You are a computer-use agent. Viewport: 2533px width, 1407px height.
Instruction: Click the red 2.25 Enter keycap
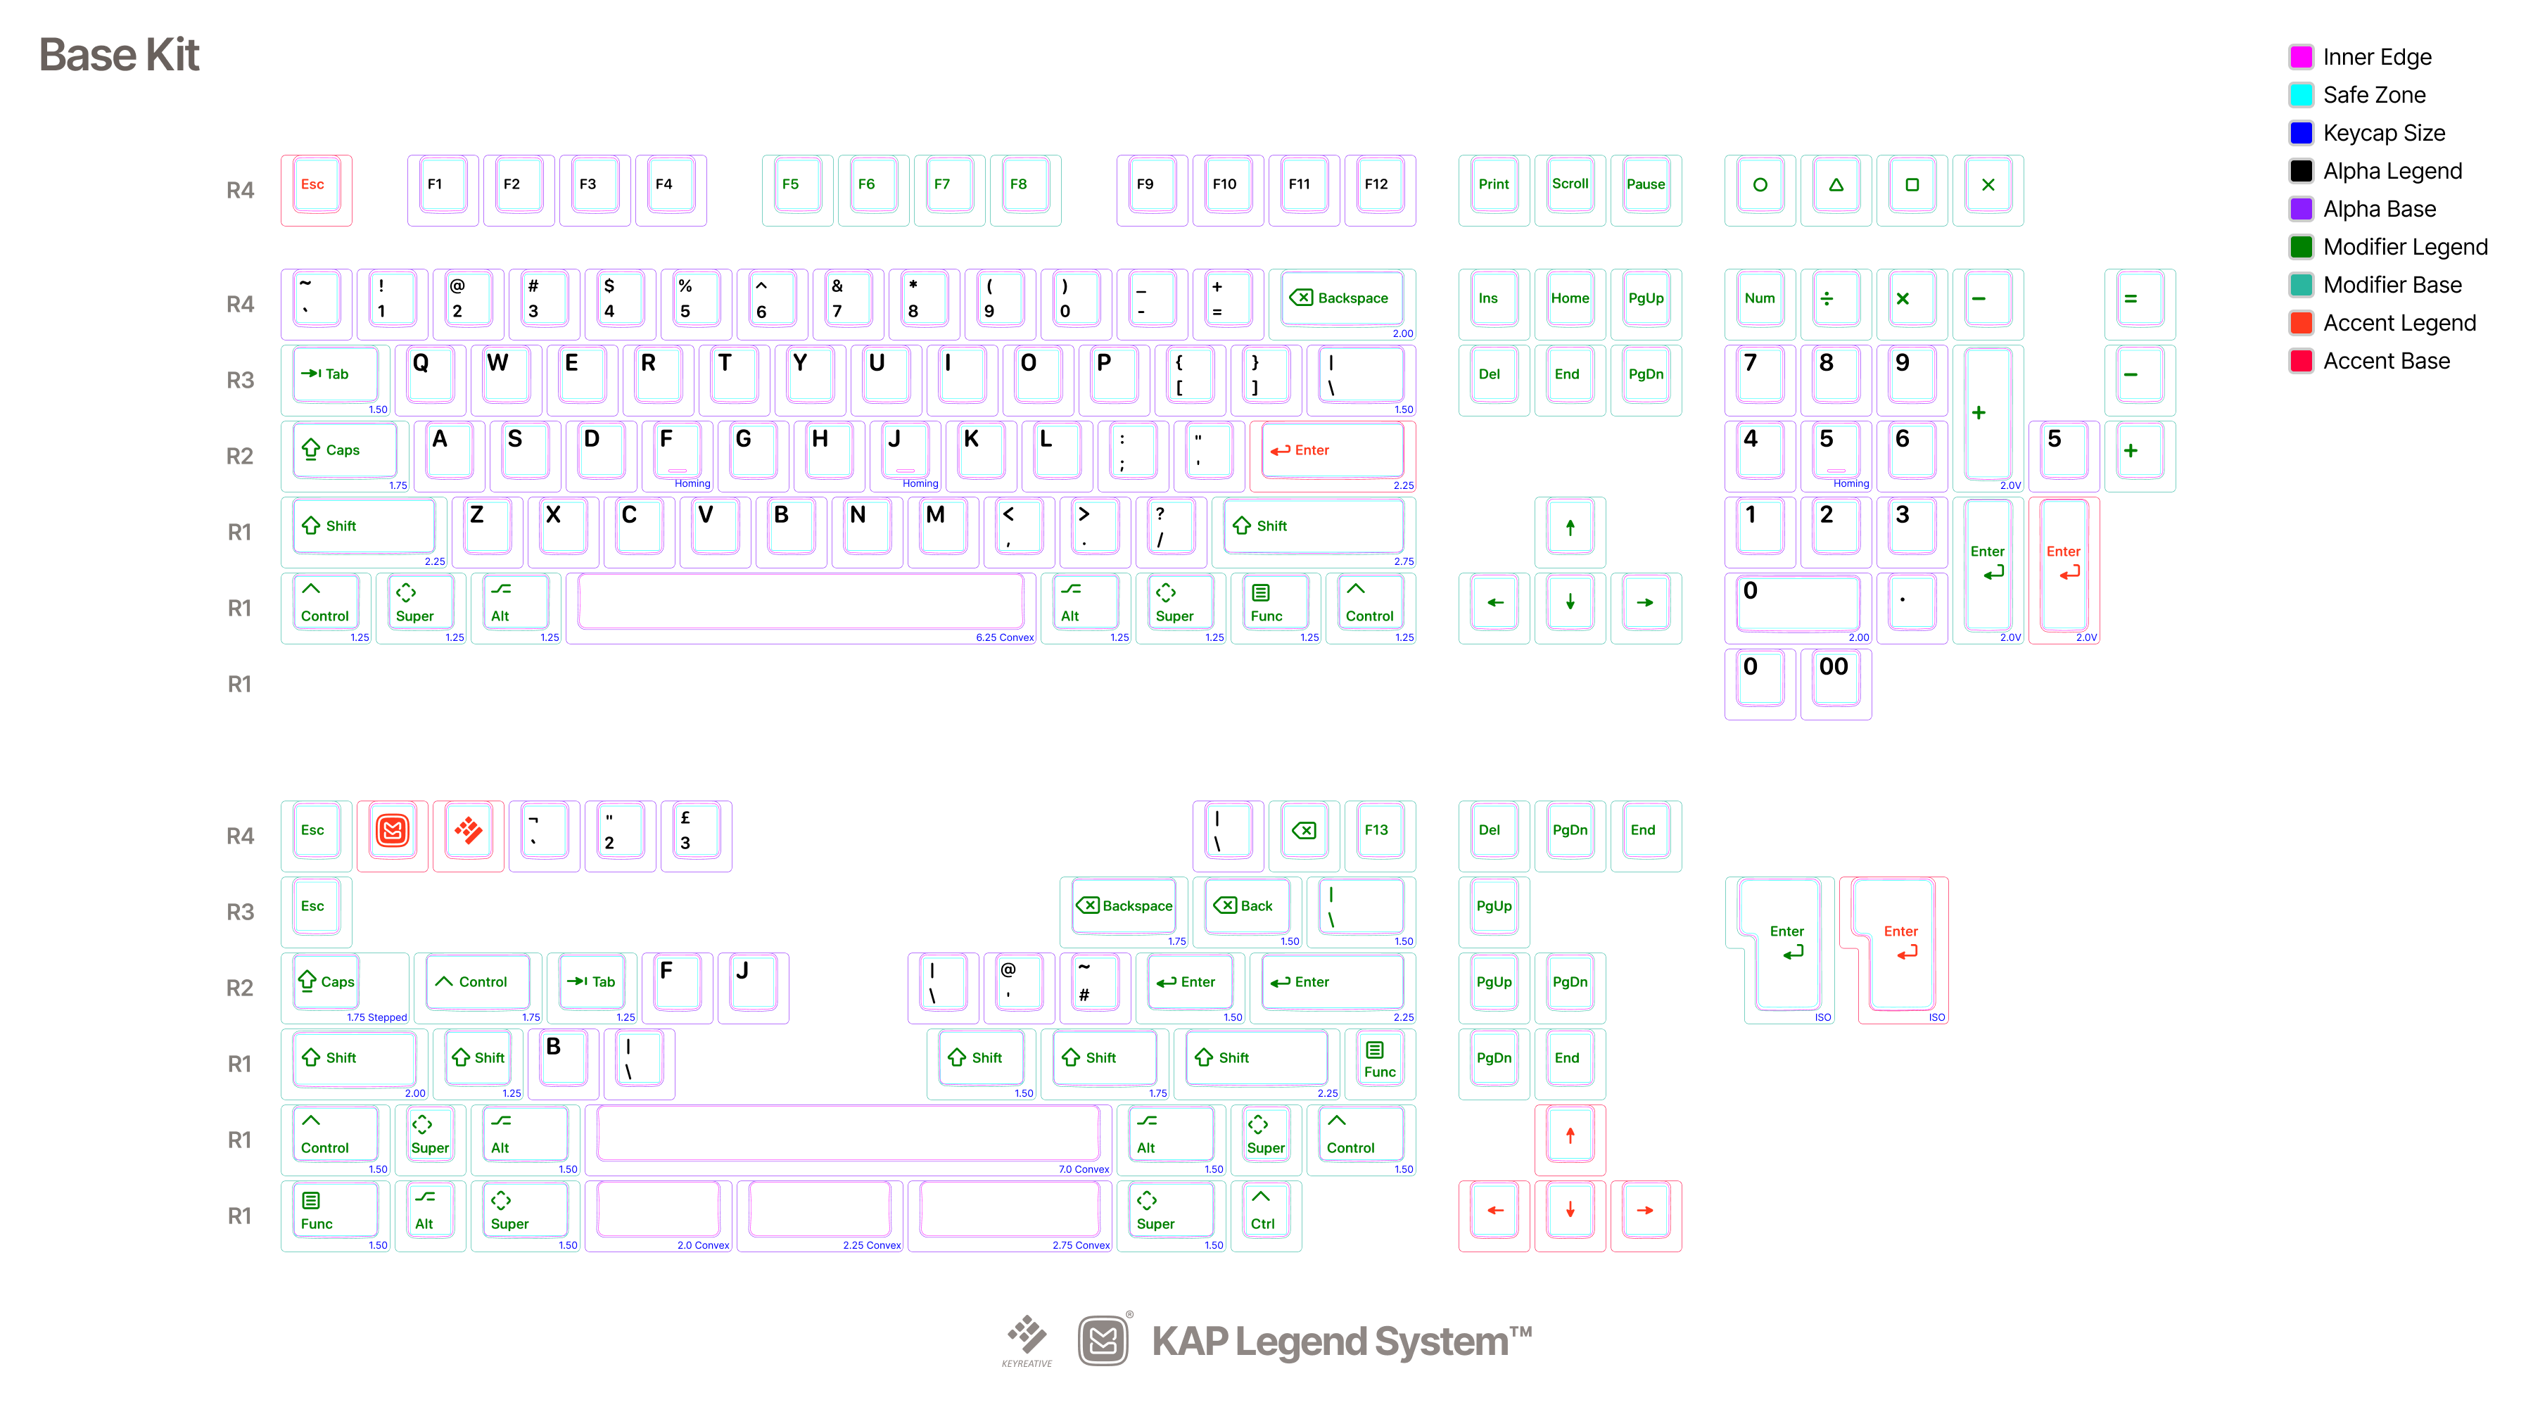click(x=1333, y=456)
